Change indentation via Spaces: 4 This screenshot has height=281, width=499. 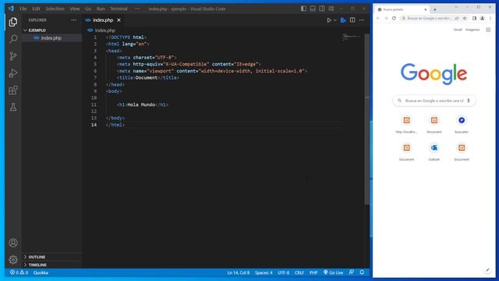[x=264, y=272]
